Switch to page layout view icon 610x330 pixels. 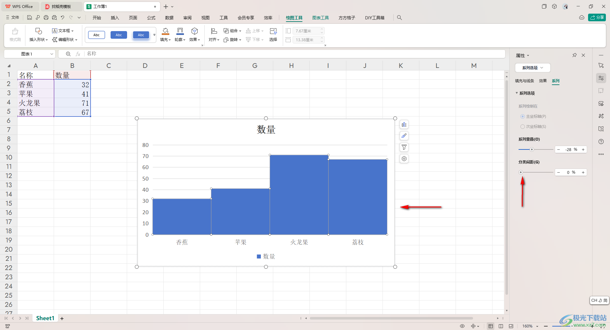501,326
